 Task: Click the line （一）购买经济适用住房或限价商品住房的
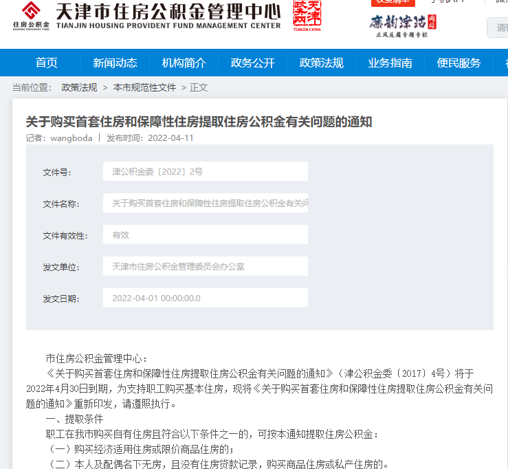[141, 449]
